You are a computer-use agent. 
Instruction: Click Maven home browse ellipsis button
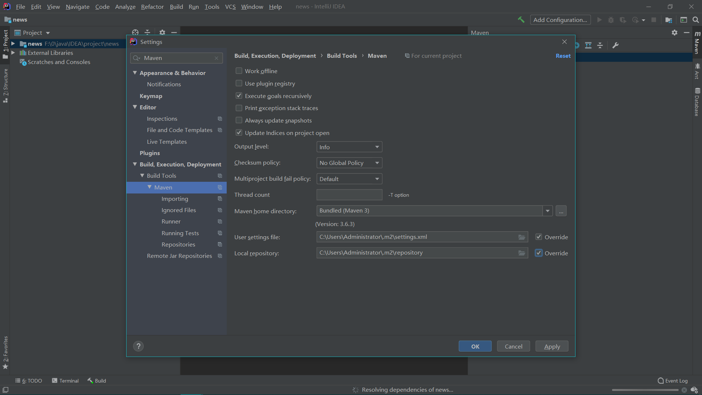tap(561, 211)
